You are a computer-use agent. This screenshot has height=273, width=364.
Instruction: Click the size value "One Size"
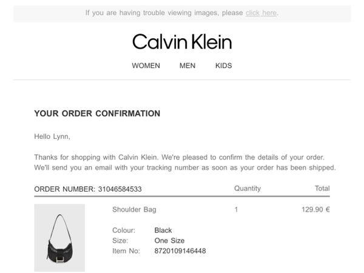169,240
